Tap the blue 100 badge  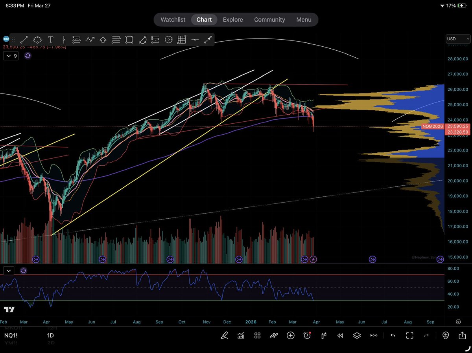click(x=6, y=39)
